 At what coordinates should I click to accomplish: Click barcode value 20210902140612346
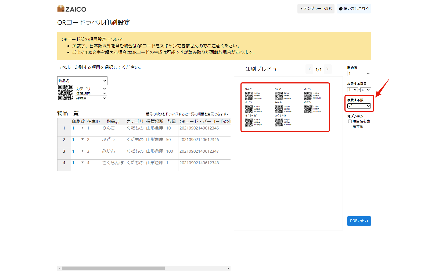tap(199, 140)
